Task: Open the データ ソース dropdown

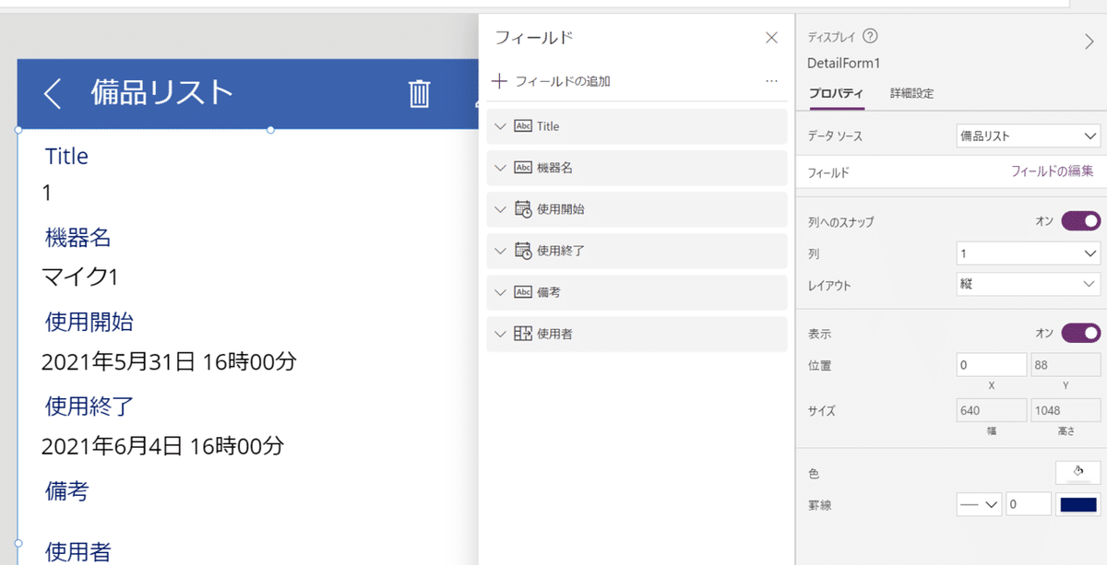Action: pyautogui.click(x=1029, y=136)
